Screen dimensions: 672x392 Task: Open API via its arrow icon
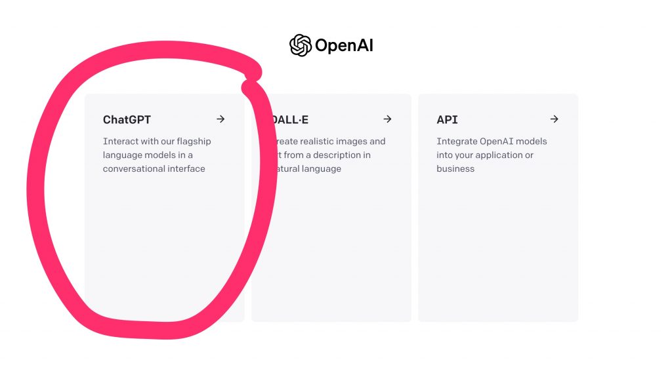coord(554,119)
